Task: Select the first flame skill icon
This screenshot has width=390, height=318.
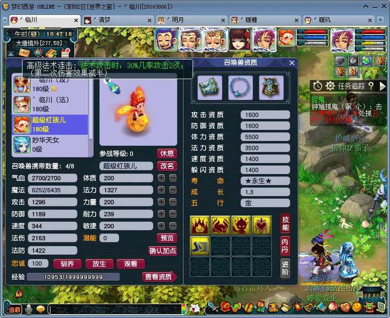Action: click(200, 225)
